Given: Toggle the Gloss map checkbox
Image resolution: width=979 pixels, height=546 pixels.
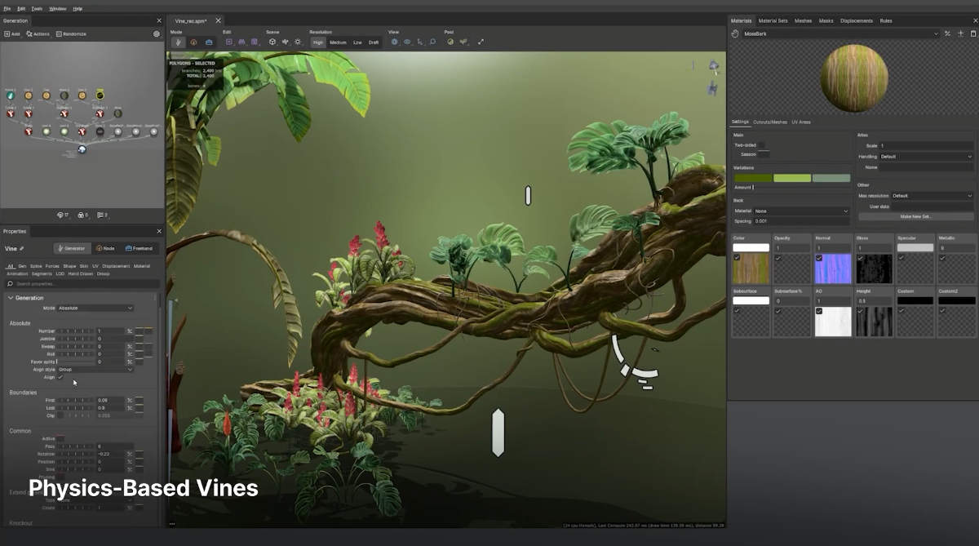Looking at the screenshot, I should coord(860,258).
